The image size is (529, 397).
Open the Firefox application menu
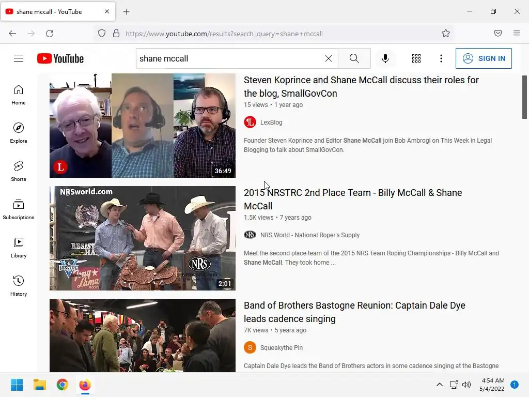tap(517, 33)
